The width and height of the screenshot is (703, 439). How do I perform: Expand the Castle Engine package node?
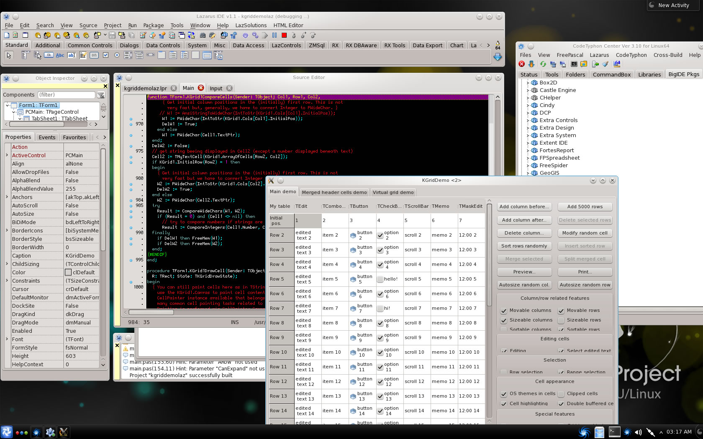(528, 90)
